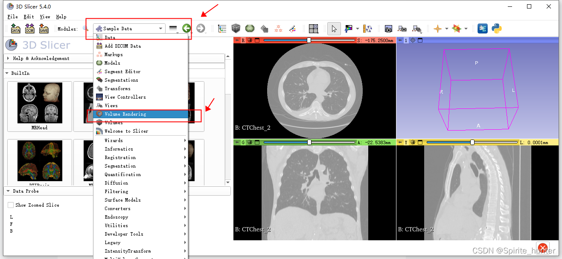The image size is (562, 259).
Task: Click the DATA load icon in toolbar
Action: click(x=16, y=28)
